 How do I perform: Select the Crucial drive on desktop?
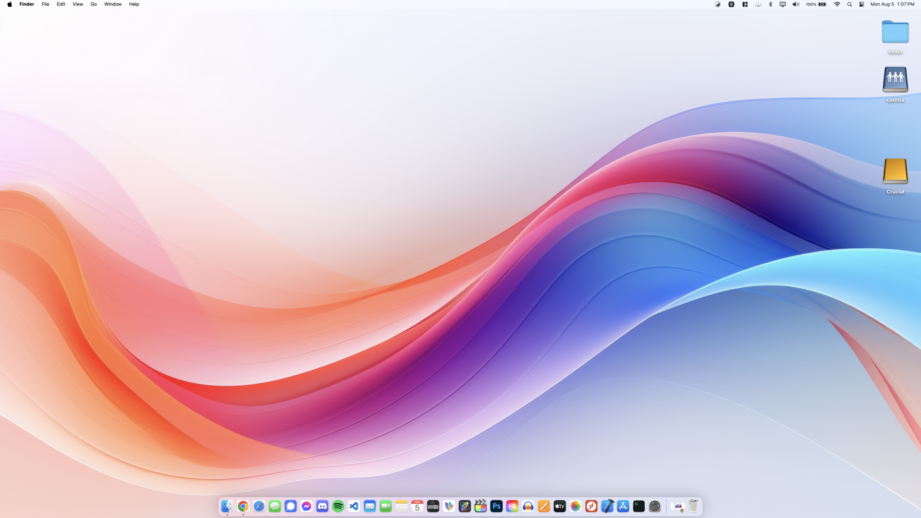click(895, 171)
